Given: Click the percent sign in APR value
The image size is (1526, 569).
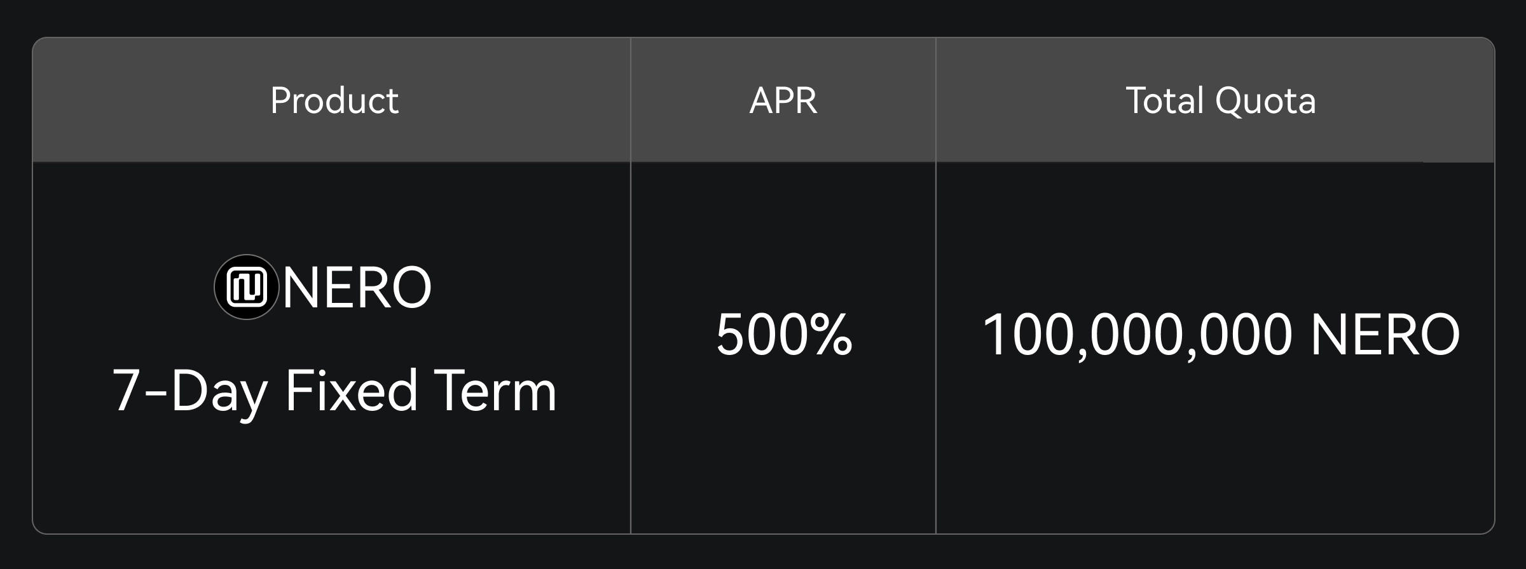Looking at the screenshot, I should point(831,335).
